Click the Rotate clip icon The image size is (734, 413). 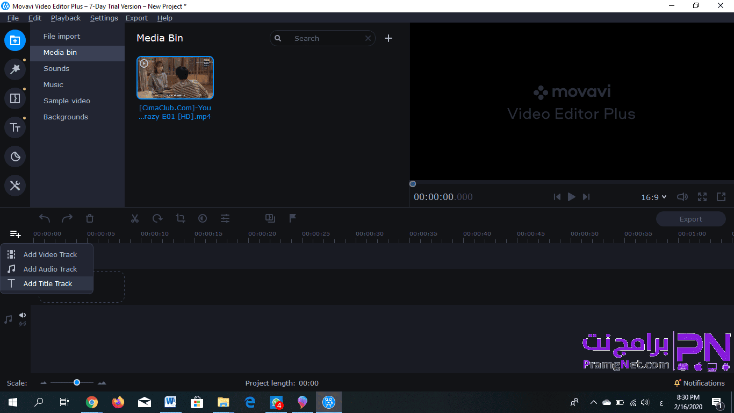[157, 218]
